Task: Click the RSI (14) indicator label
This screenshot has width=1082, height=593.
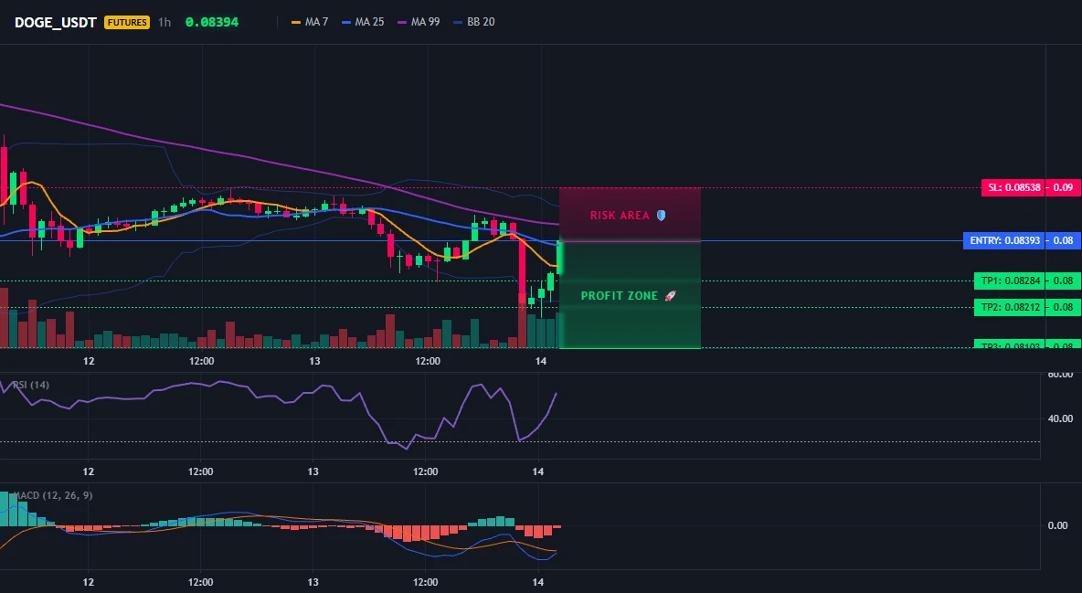Action: 31,385
